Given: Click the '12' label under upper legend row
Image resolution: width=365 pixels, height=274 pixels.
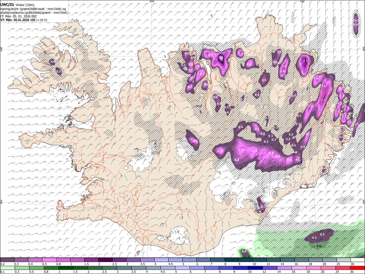Looking at the screenshot, I should coord(268,264).
